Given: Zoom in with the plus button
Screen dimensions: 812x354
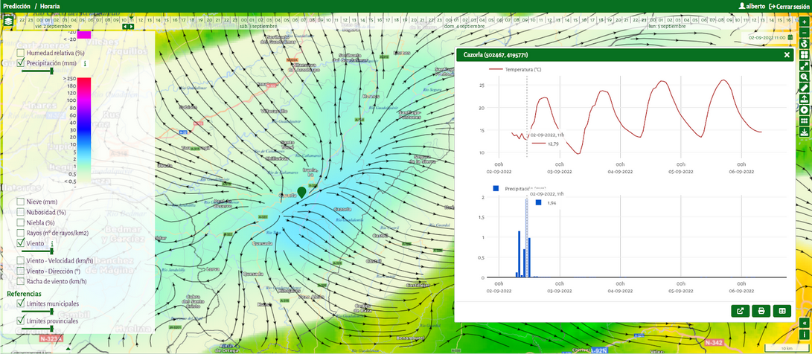Looking at the screenshot, I should [x=805, y=23].
